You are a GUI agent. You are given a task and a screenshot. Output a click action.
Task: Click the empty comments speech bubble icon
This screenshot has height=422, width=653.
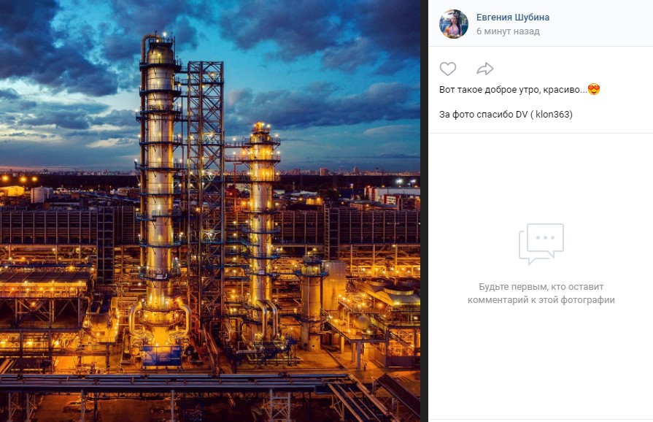[541, 244]
